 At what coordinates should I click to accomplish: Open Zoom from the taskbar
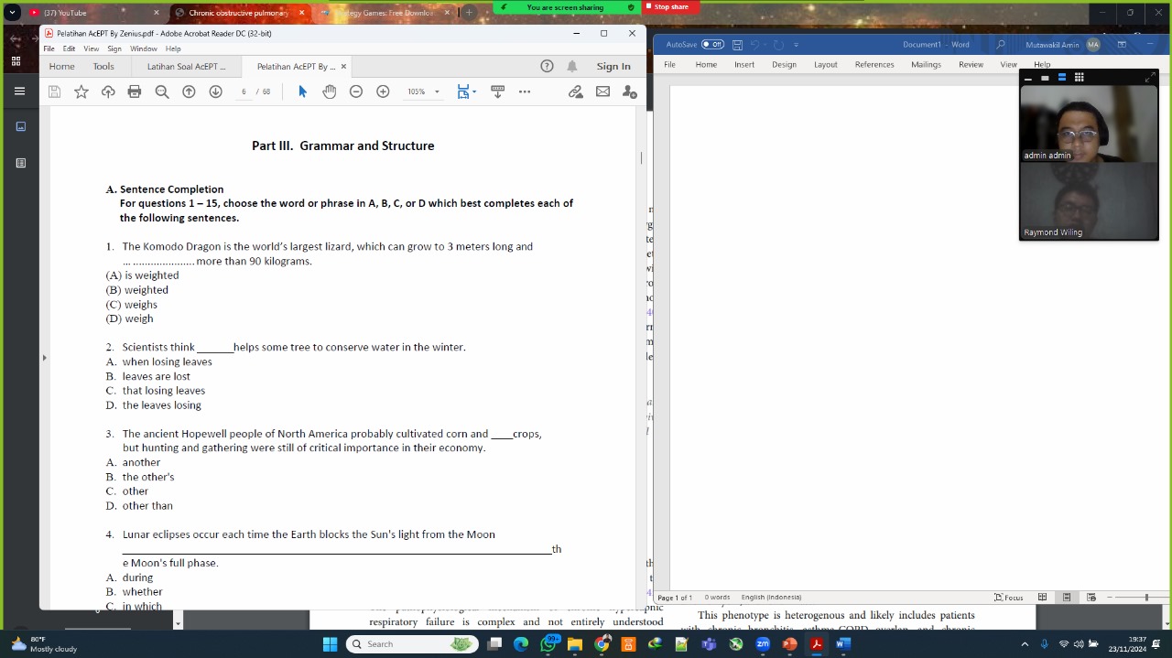763,644
